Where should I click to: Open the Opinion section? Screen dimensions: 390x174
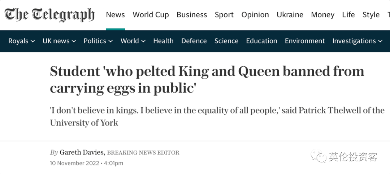[255, 15]
